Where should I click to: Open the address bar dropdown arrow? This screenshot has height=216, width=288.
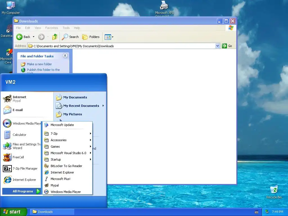pos(217,46)
